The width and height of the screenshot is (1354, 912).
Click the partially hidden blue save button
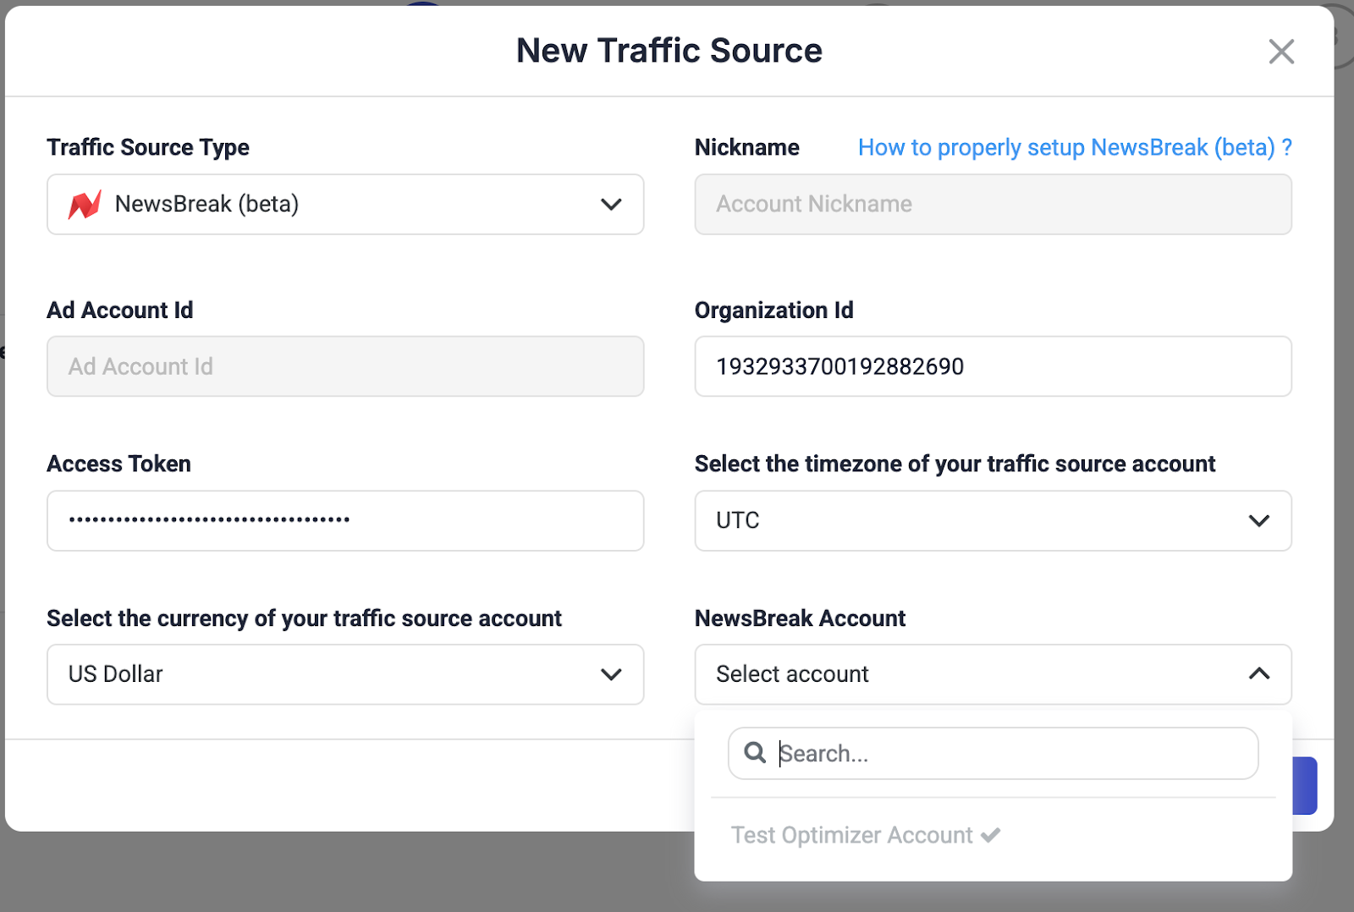pos(1305,785)
